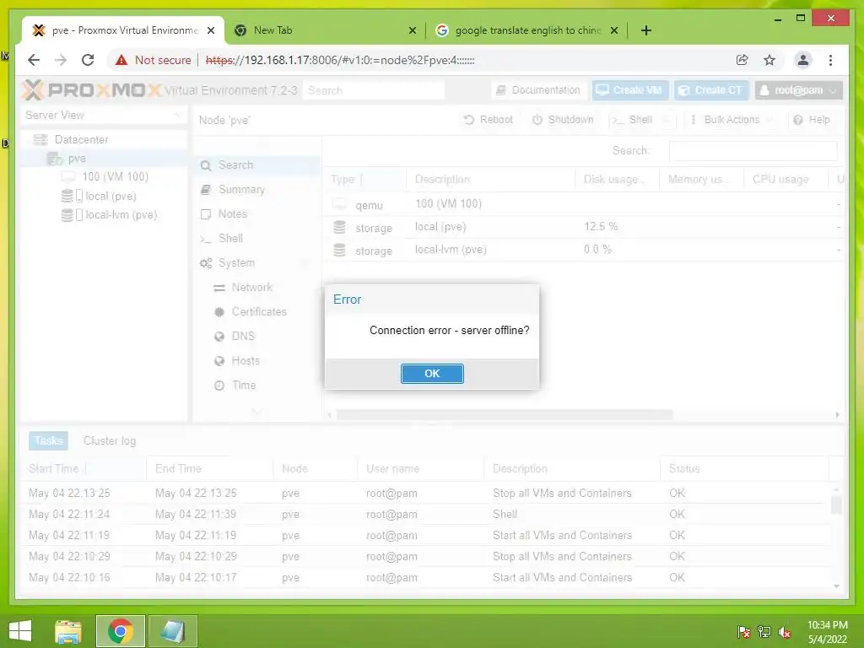The width and height of the screenshot is (864, 648).
Task: Open Certificates settings
Action: click(x=256, y=312)
